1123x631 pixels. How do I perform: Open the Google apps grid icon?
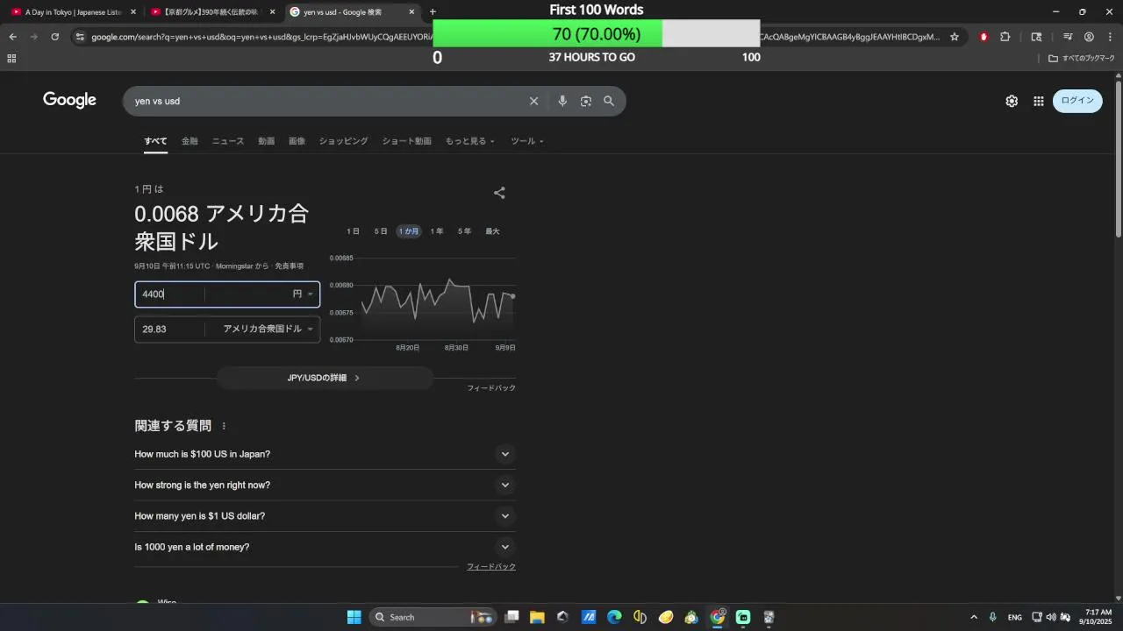coord(1039,101)
